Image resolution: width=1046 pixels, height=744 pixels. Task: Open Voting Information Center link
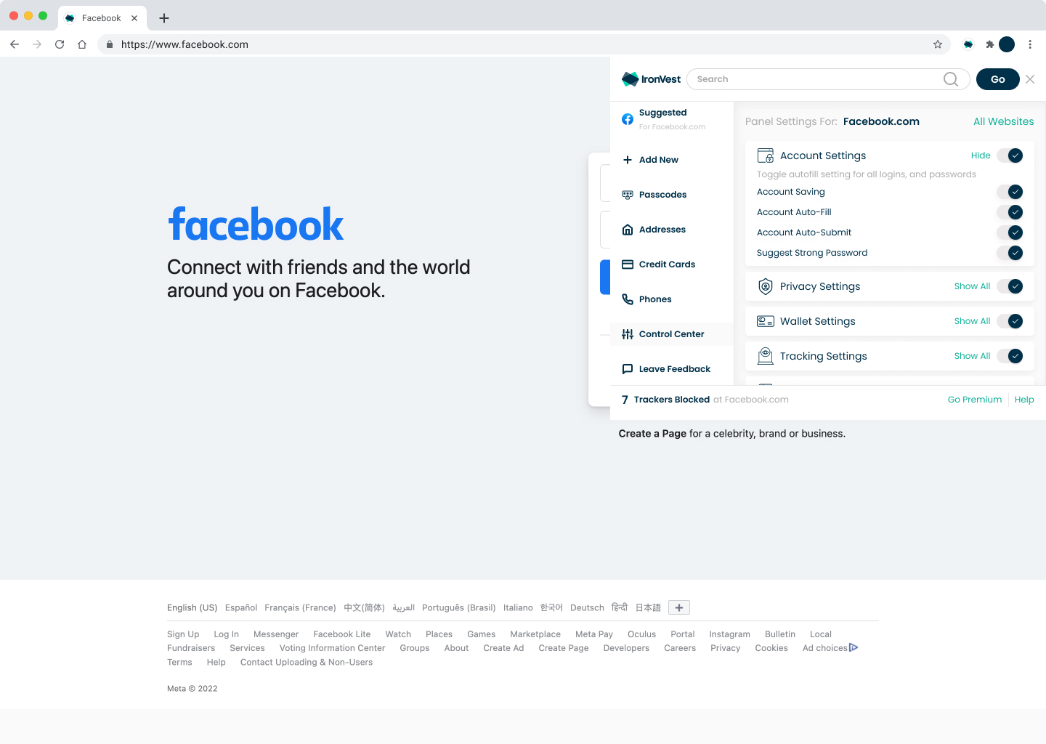tap(332, 648)
